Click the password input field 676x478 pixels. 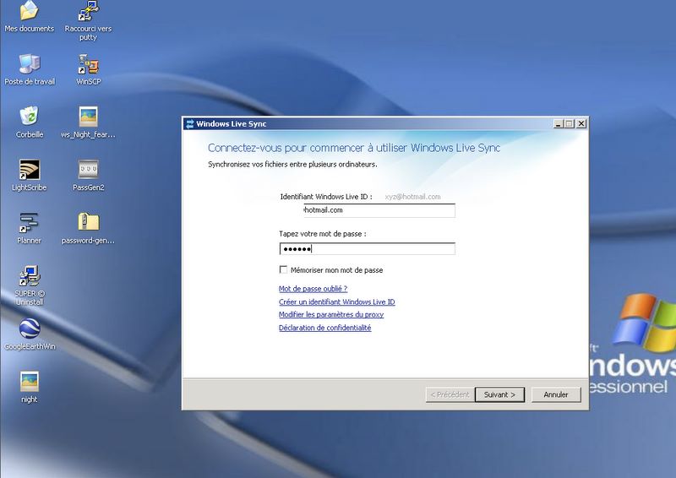point(367,248)
